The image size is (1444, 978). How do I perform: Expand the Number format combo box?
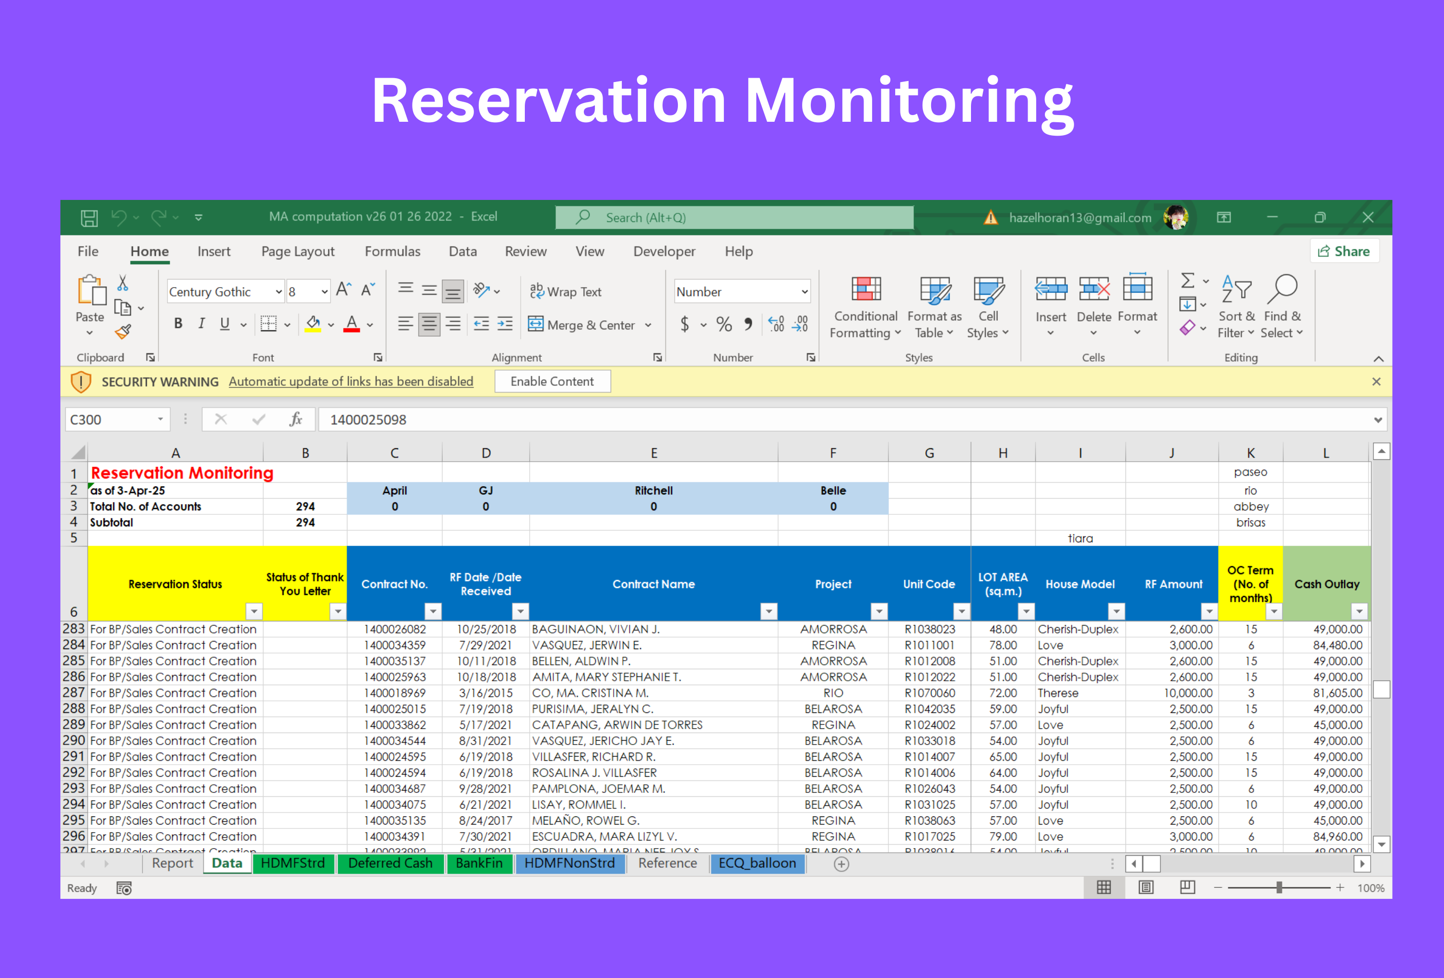[804, 292]
